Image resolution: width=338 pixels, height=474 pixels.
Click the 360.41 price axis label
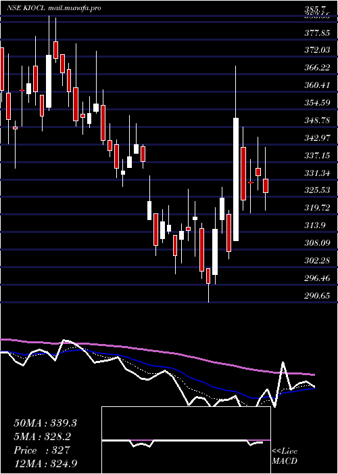(317, 85)
